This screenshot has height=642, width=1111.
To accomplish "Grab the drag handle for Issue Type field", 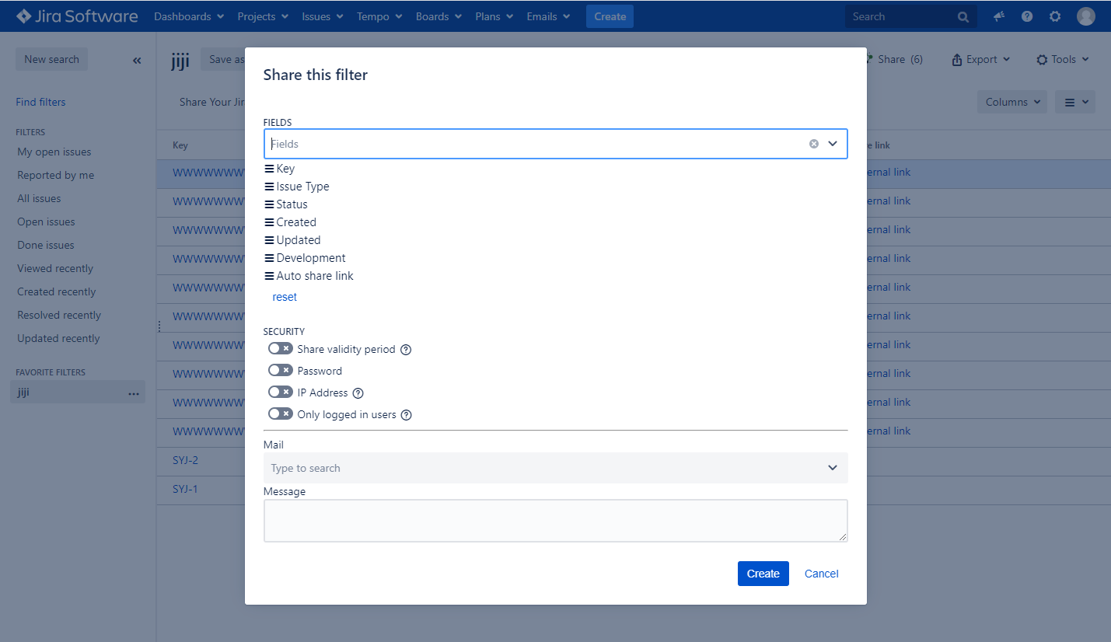I will coord(269,187).
